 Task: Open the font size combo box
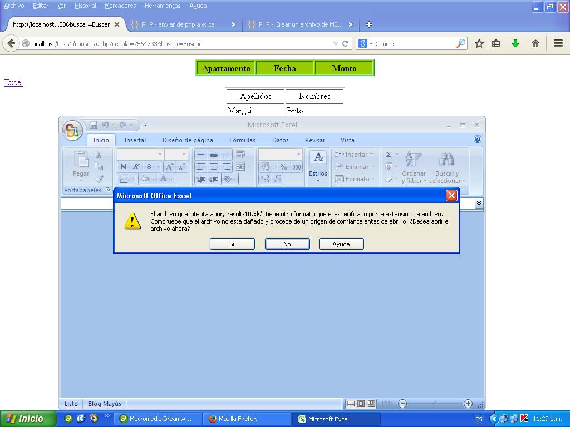176,155
